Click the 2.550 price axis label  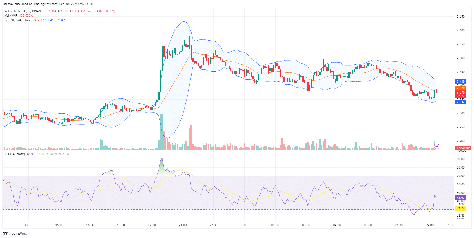click(461, 44)
